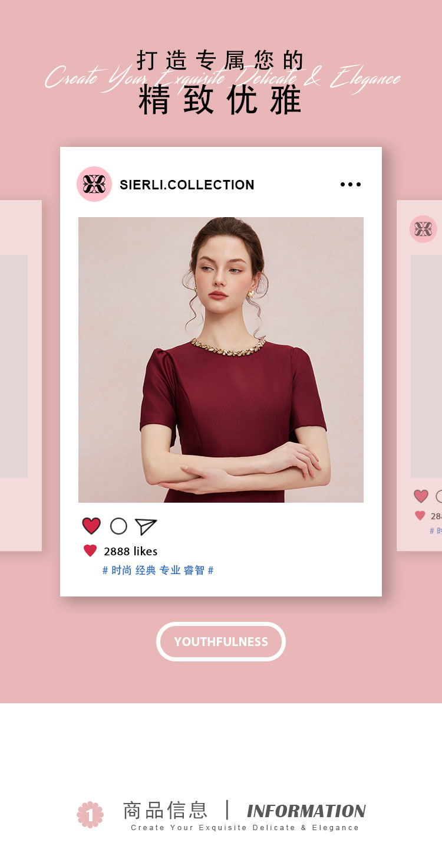Click the 精致优雅 headline text

[220, 100]
